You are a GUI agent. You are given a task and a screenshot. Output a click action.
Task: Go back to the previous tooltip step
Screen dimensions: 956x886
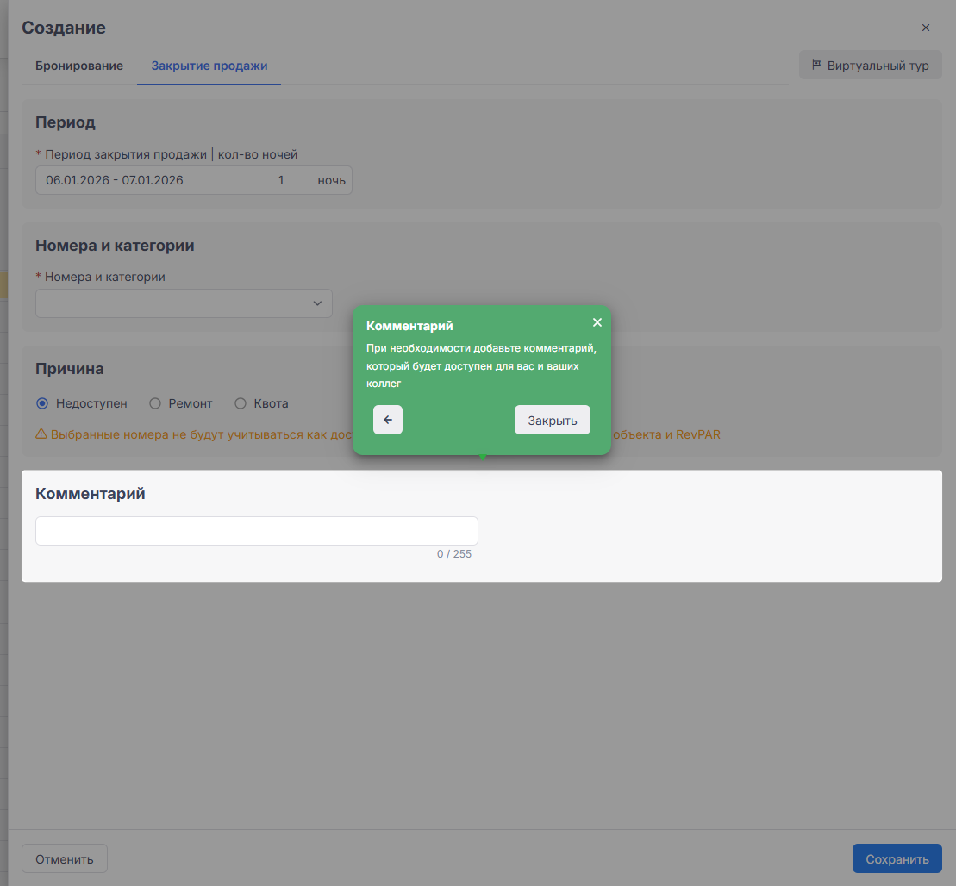tap(388, 420)
